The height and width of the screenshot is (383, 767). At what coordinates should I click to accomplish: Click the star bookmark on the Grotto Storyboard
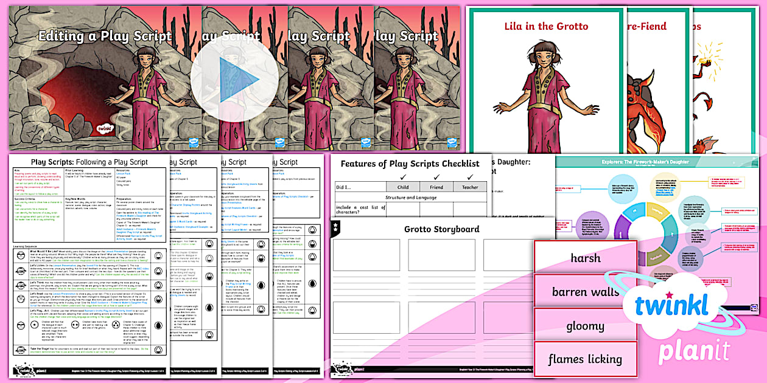click(335, 226)
